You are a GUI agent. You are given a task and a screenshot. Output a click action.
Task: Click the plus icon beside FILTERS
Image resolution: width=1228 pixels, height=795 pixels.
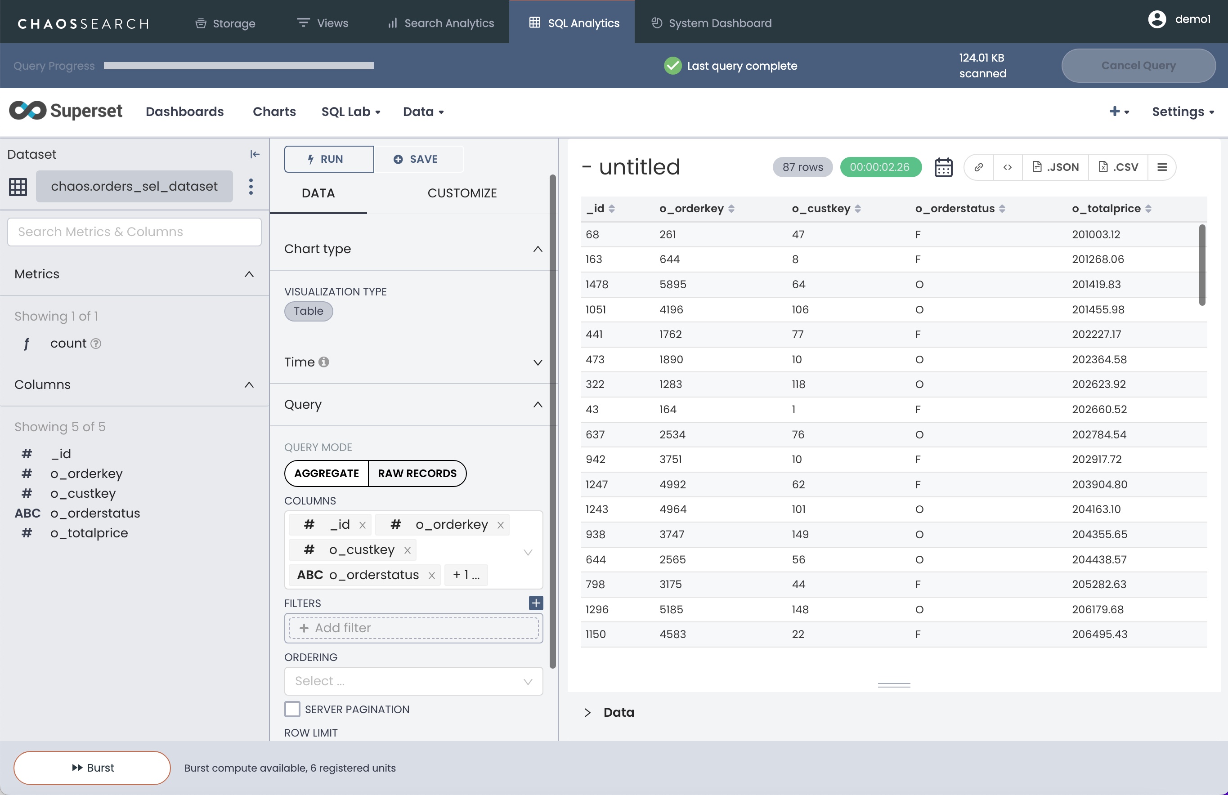(536, 603)
